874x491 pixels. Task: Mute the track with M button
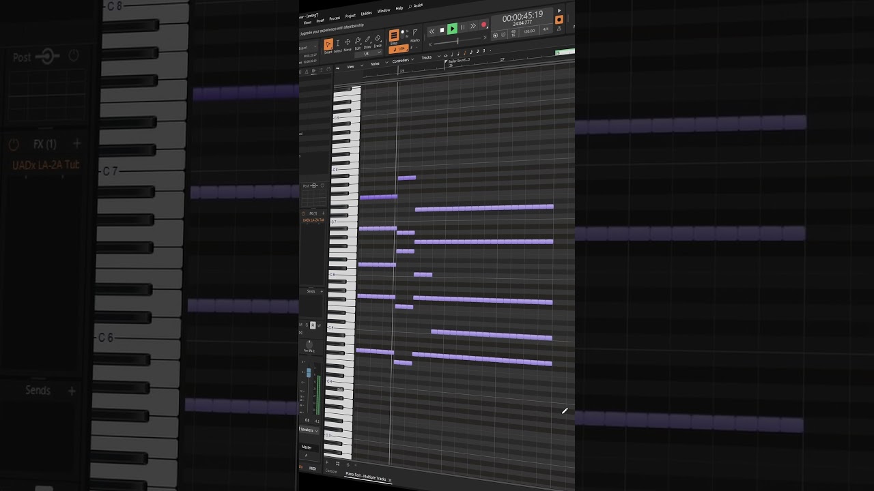(301, 325)
